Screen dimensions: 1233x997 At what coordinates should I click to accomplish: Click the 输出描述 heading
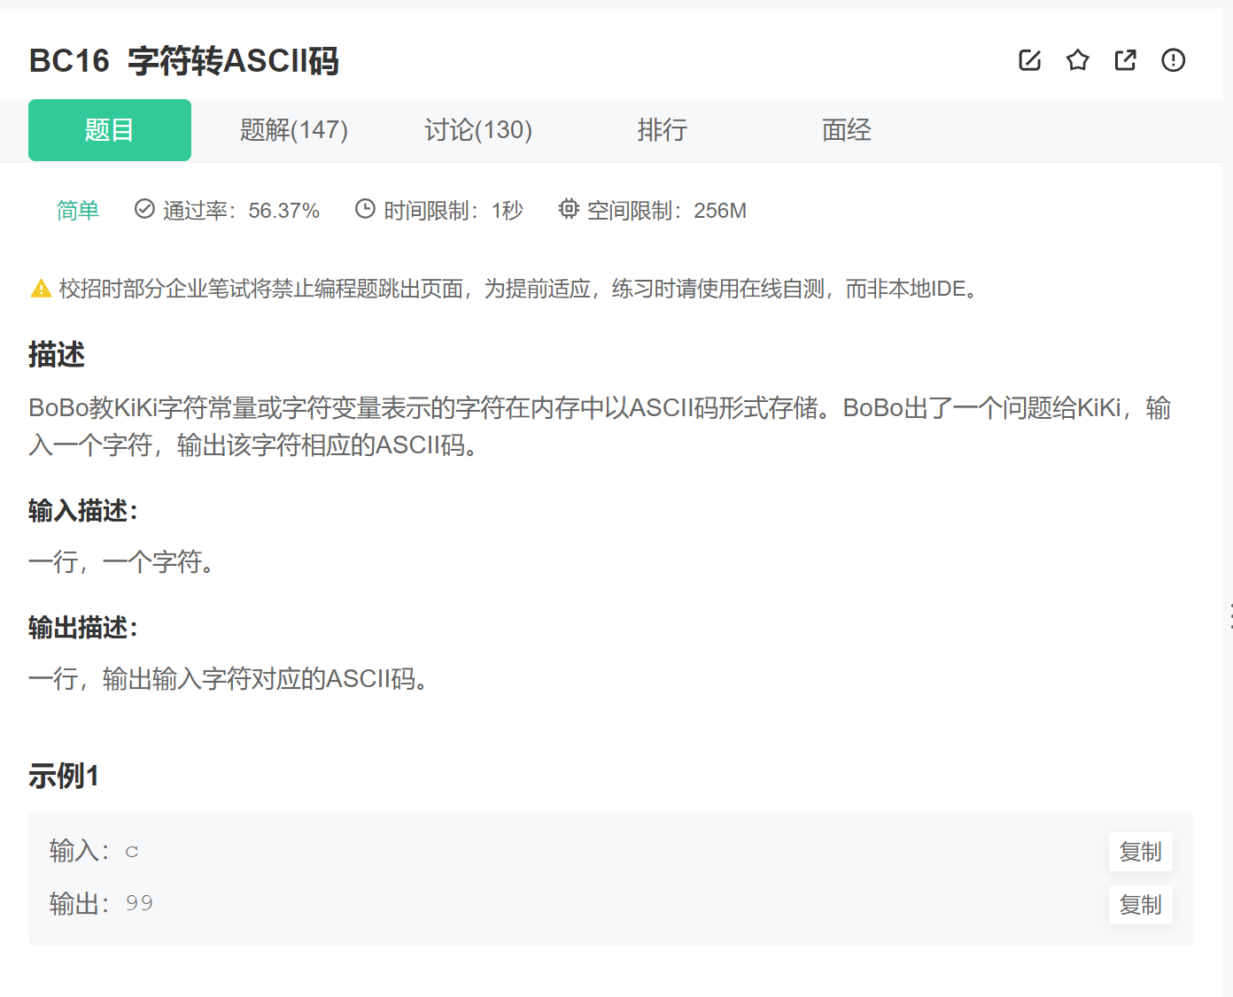click(x=83, y=628)
